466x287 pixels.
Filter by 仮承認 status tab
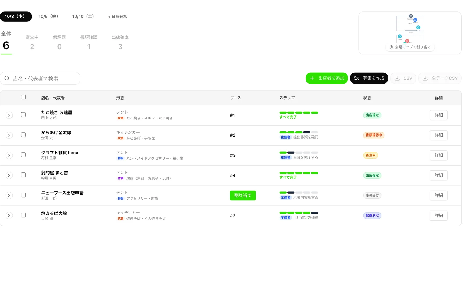tap(59, 43)
